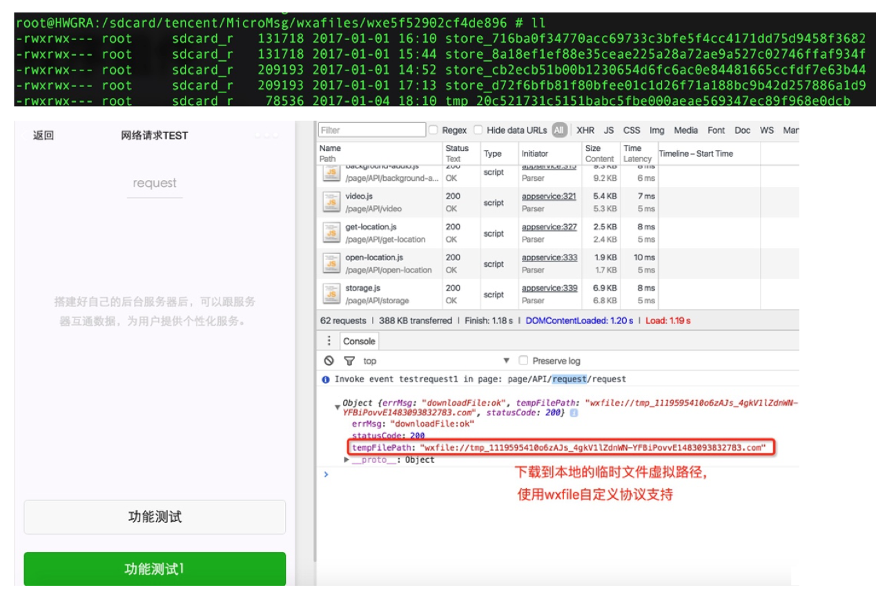Filter network requests by XHR

click(585, 130)
